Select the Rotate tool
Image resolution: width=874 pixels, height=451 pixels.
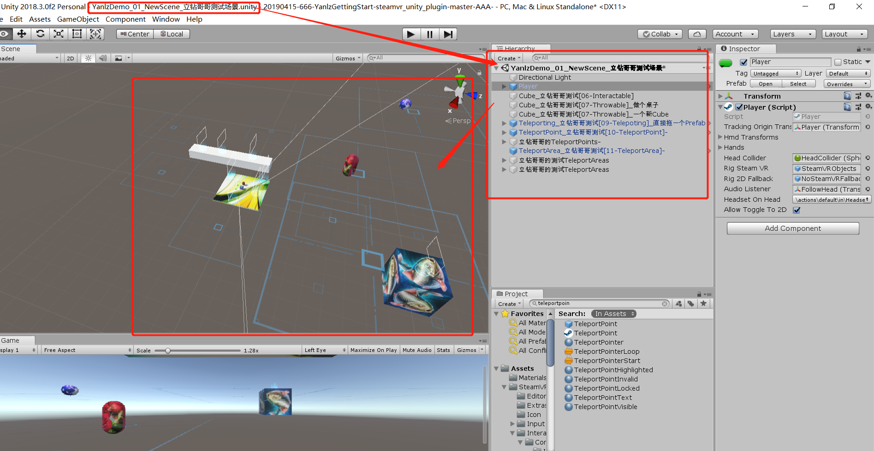[40, 34]
